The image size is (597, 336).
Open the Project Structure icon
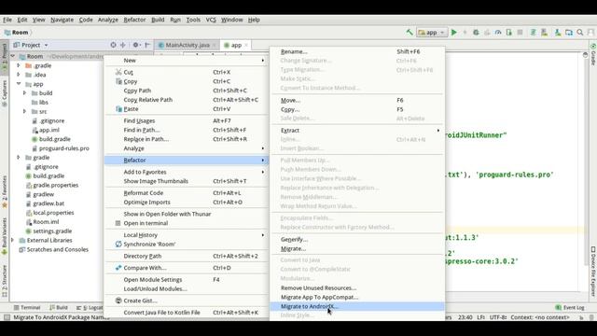point(569,33)
